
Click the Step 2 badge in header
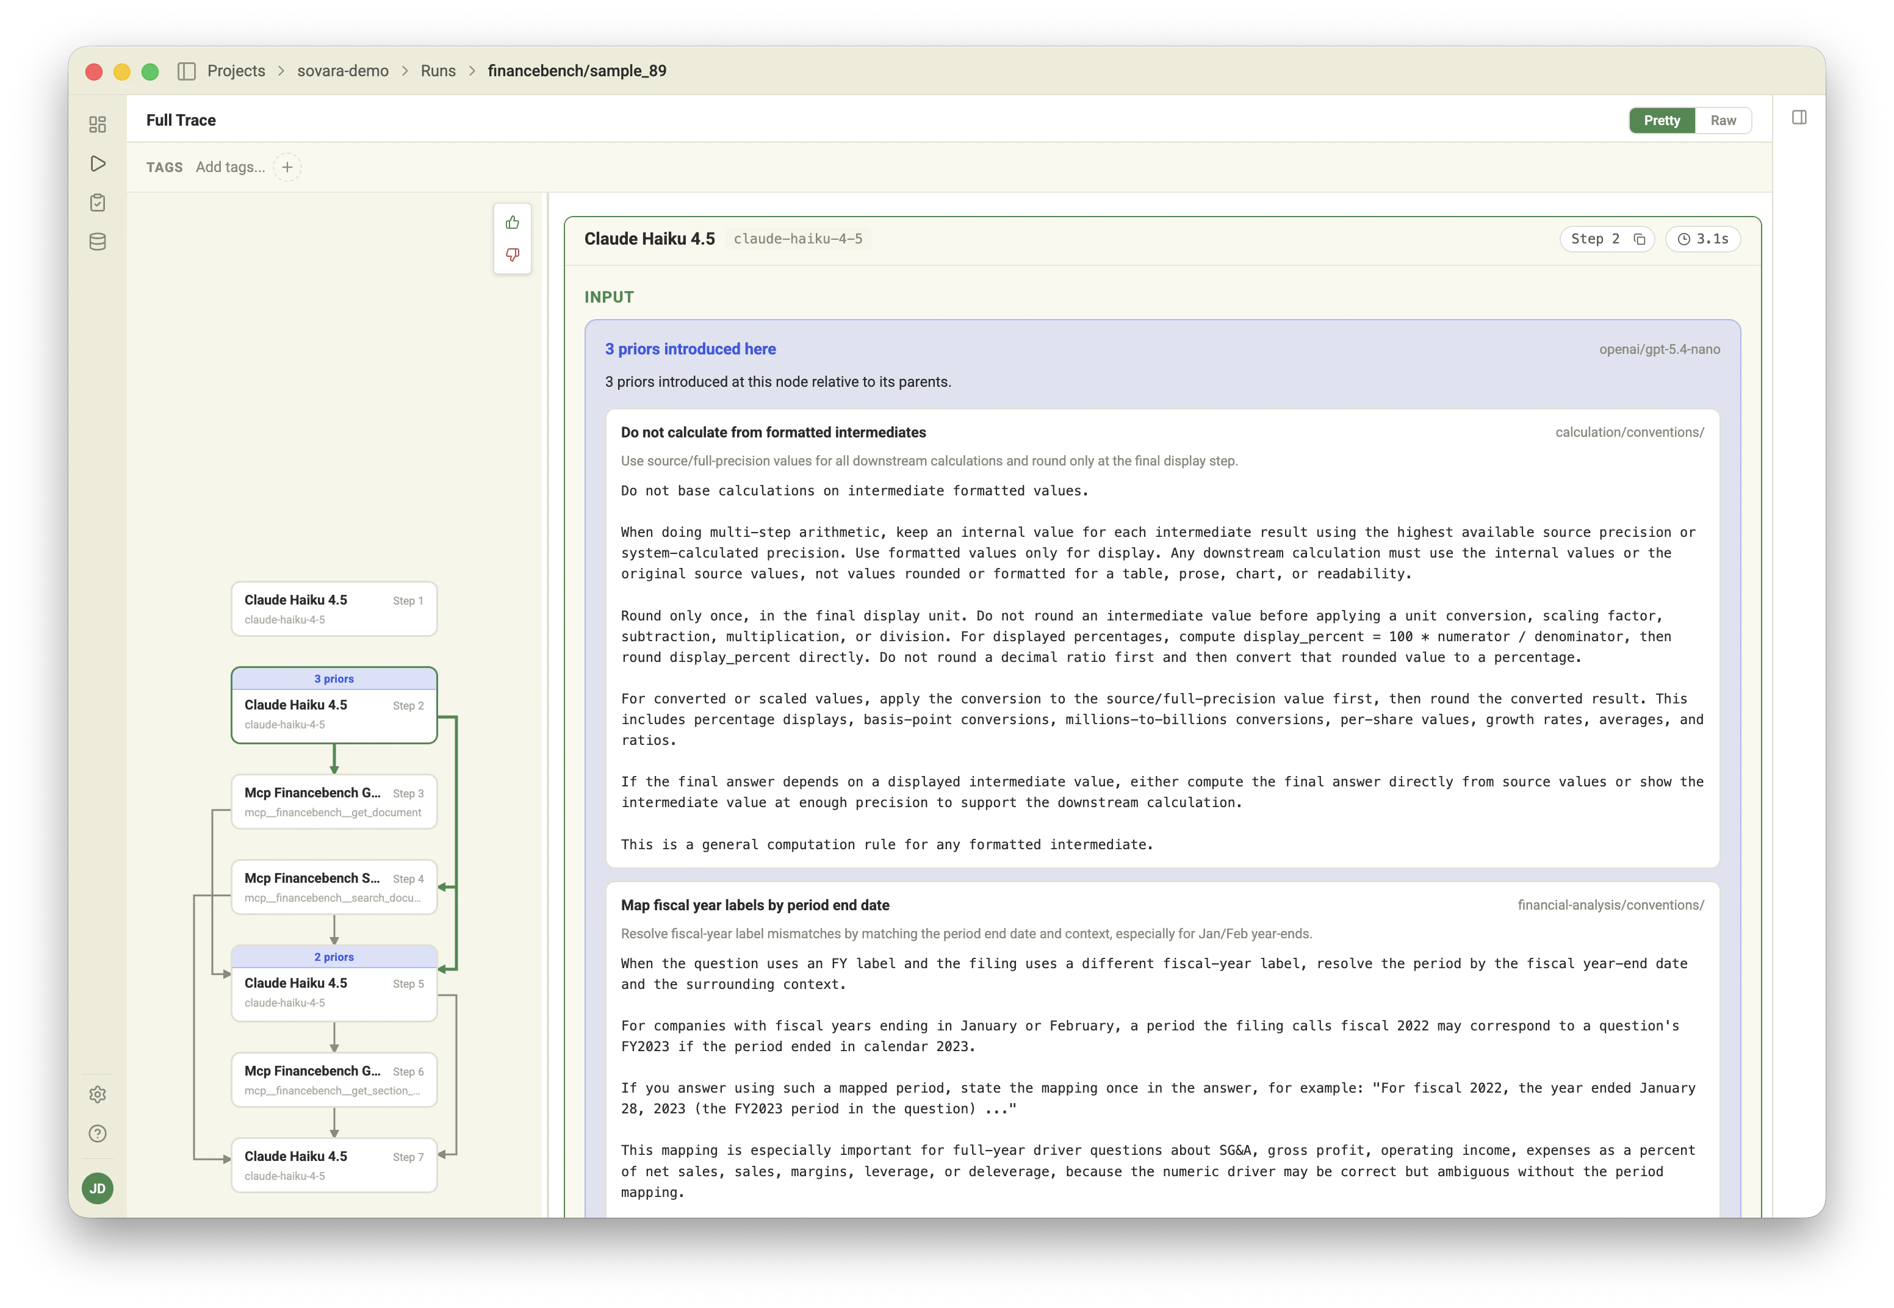pyautogui.click(x=1607, y=239)
